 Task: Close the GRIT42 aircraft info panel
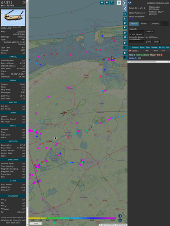(x=24, y=2)
